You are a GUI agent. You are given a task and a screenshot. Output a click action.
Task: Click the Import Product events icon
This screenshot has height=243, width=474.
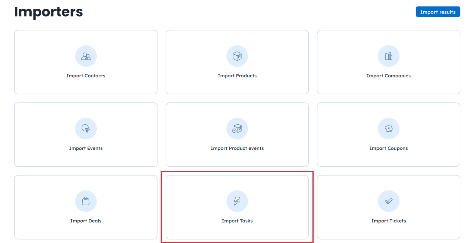tap(237, 129)
